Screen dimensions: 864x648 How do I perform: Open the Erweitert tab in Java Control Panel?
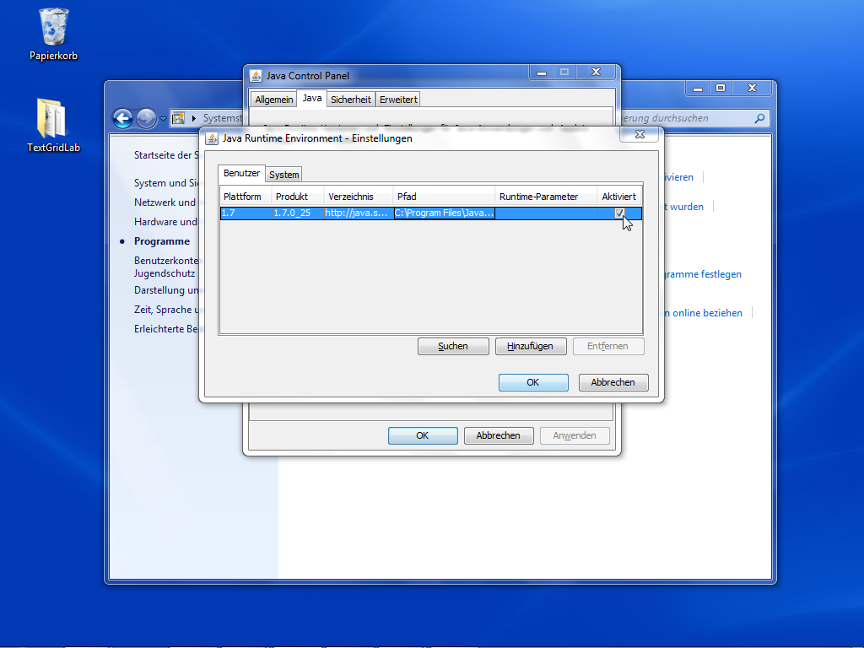coord(397,100)
